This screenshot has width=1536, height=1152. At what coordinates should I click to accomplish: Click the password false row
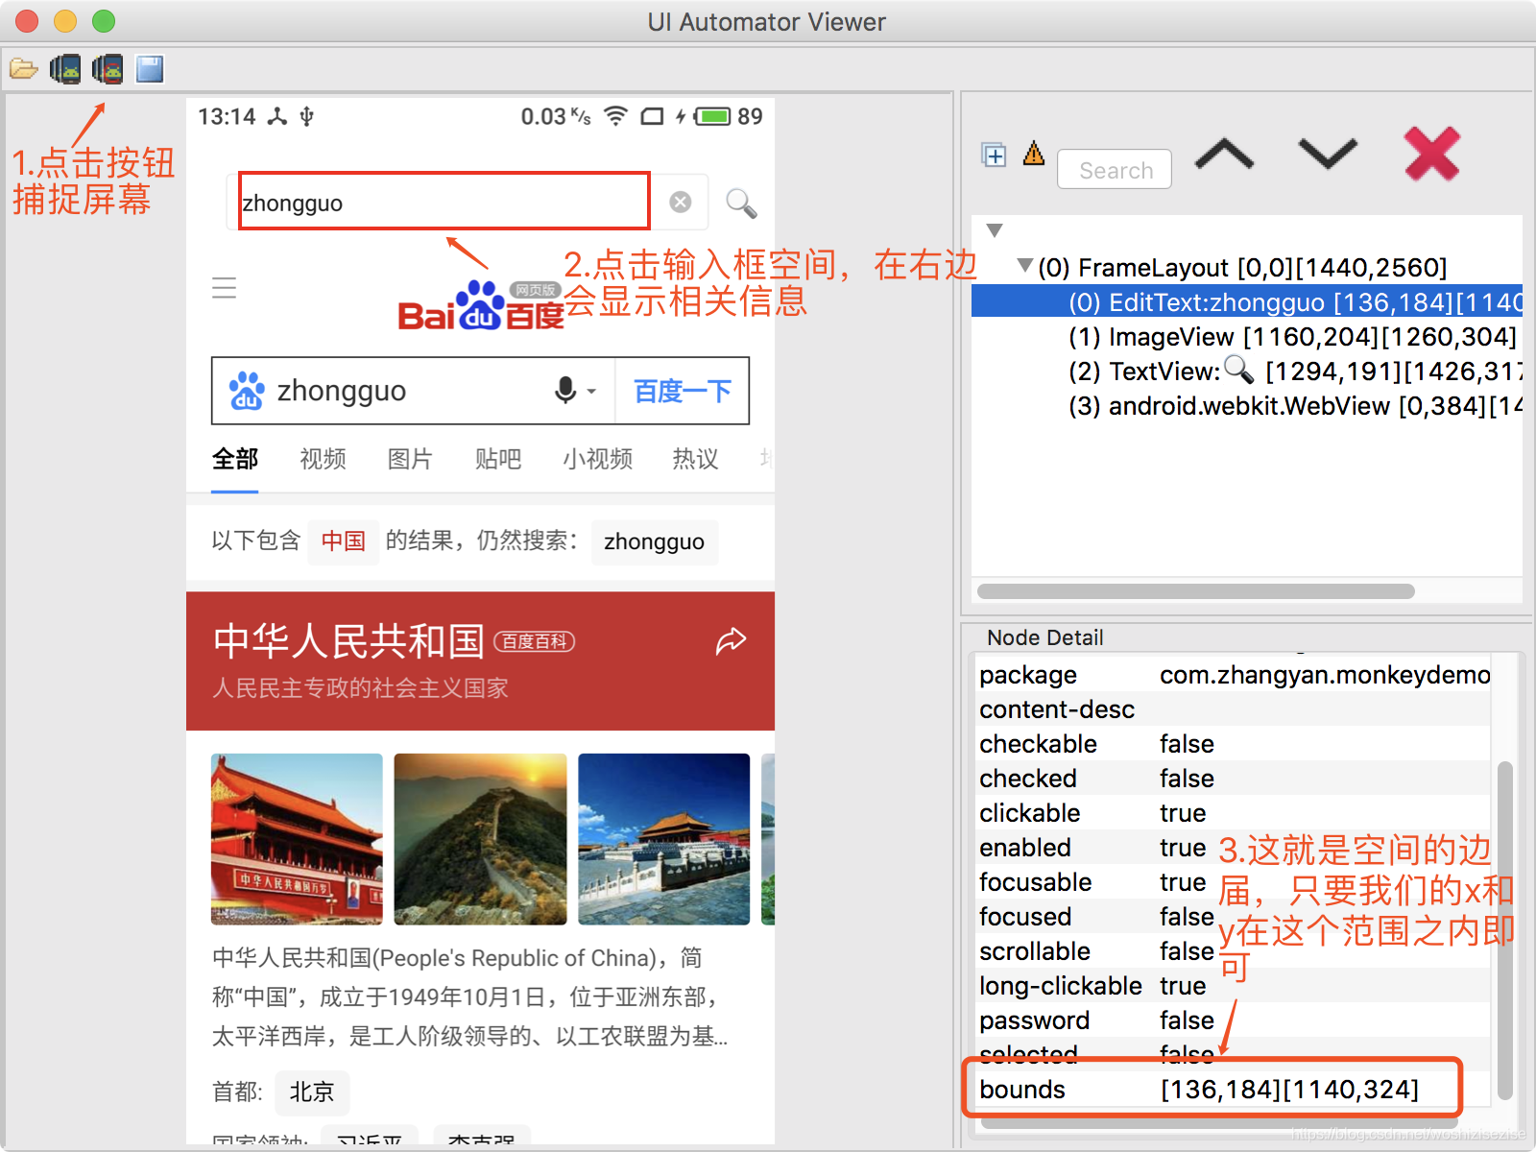(x=1234, y=1020)
